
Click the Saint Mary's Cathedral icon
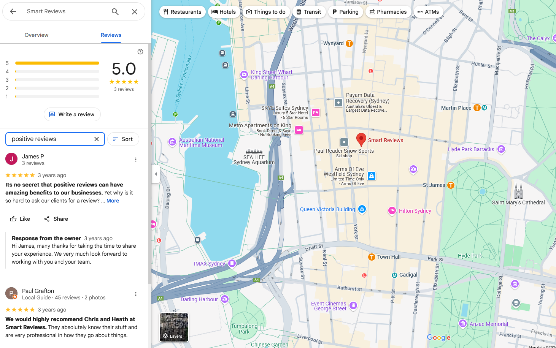[518, 191]
